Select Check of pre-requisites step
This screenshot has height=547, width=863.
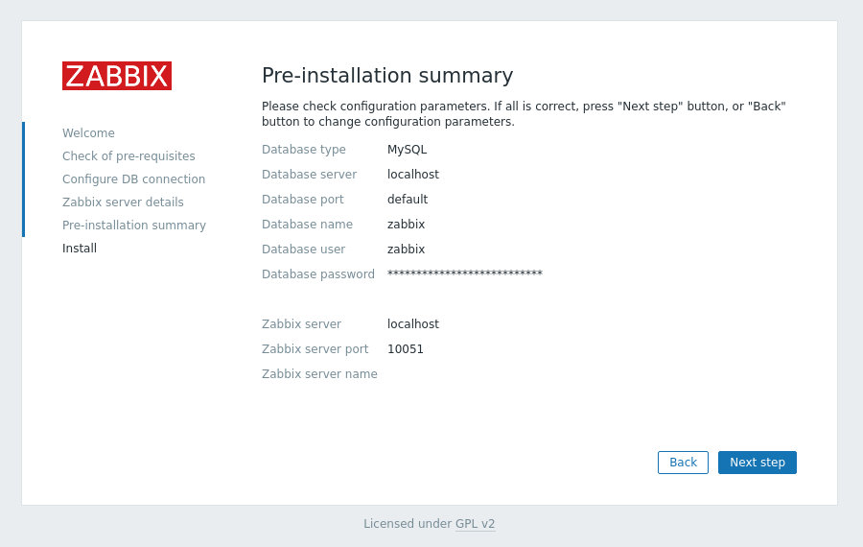tap(128, 156)
